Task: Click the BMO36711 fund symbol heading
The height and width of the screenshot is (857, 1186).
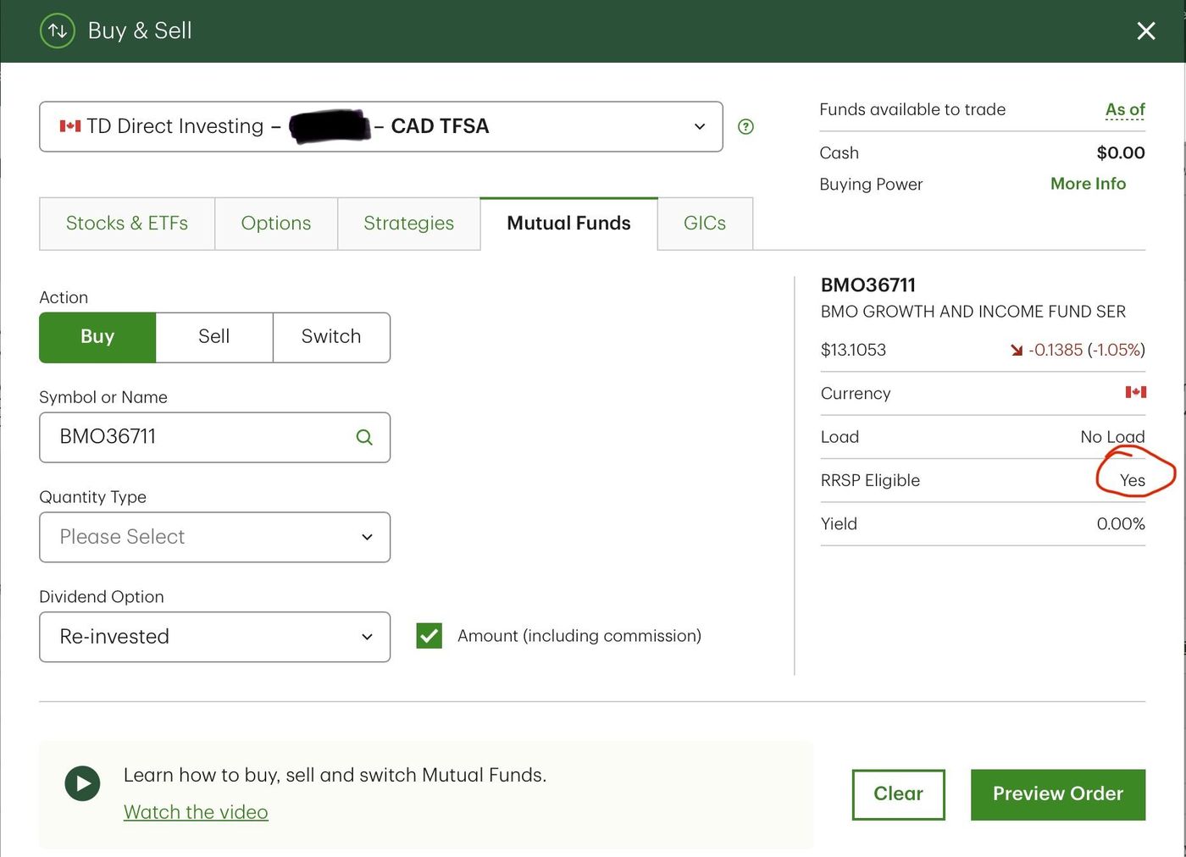Action: (868, 285)
